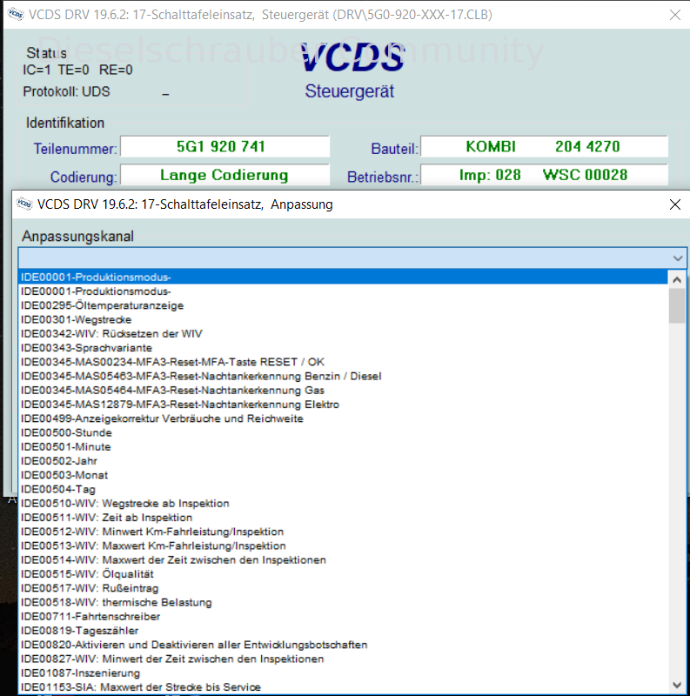Select IDE00501-Minute channel
Viewport: 690px width, 696px height.
pyautogui.click(x=343, y=447)
